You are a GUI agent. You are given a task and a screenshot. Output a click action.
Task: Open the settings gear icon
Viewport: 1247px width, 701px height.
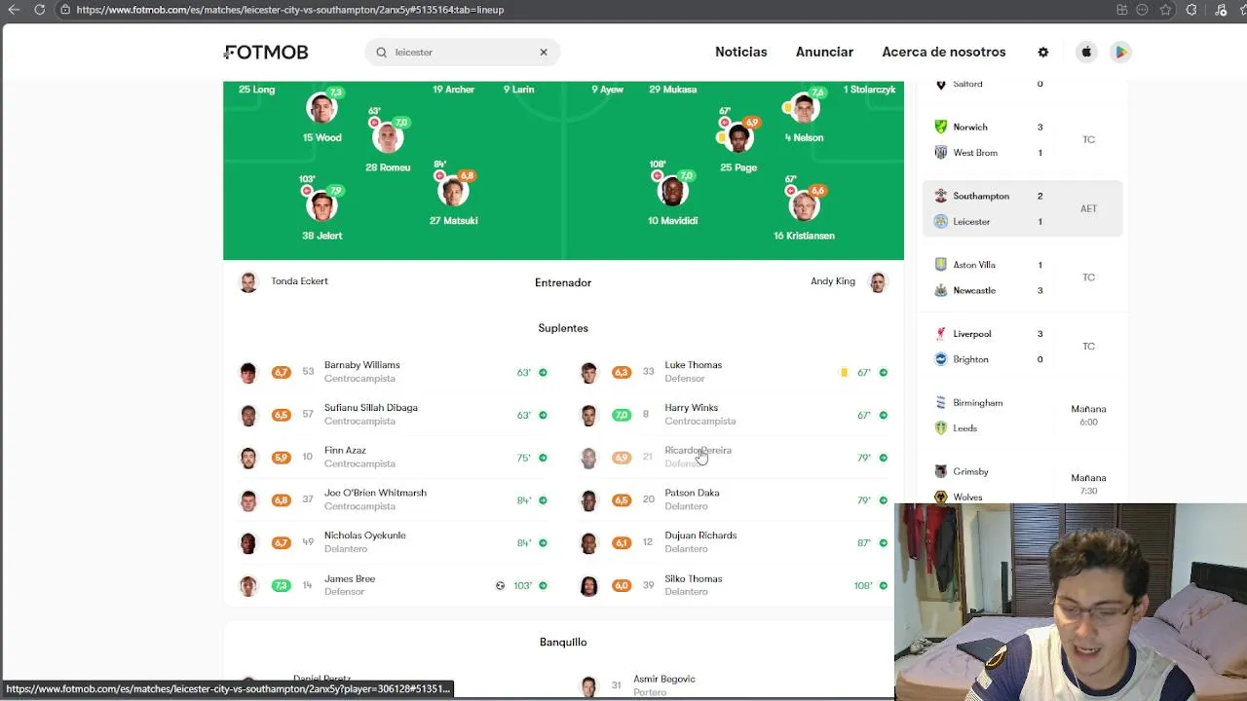point(1042,53)
